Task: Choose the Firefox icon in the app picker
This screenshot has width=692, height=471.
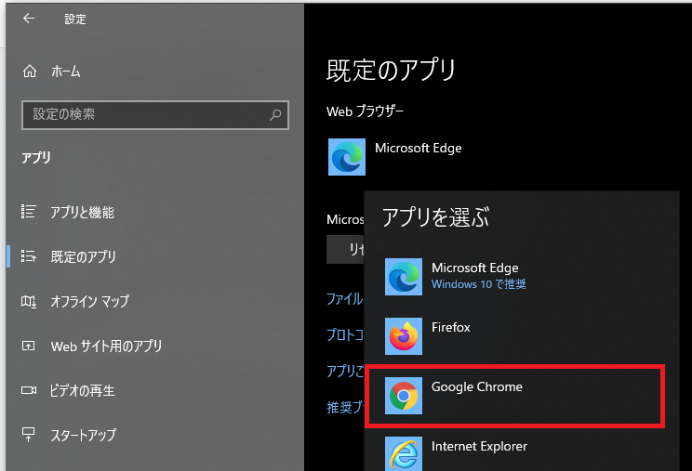Action: click(404, 336)
